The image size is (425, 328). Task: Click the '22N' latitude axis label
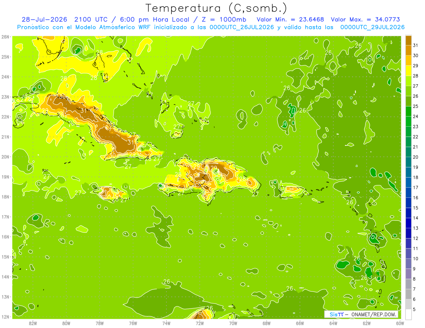pyautogui.click(x=5, y=117)
